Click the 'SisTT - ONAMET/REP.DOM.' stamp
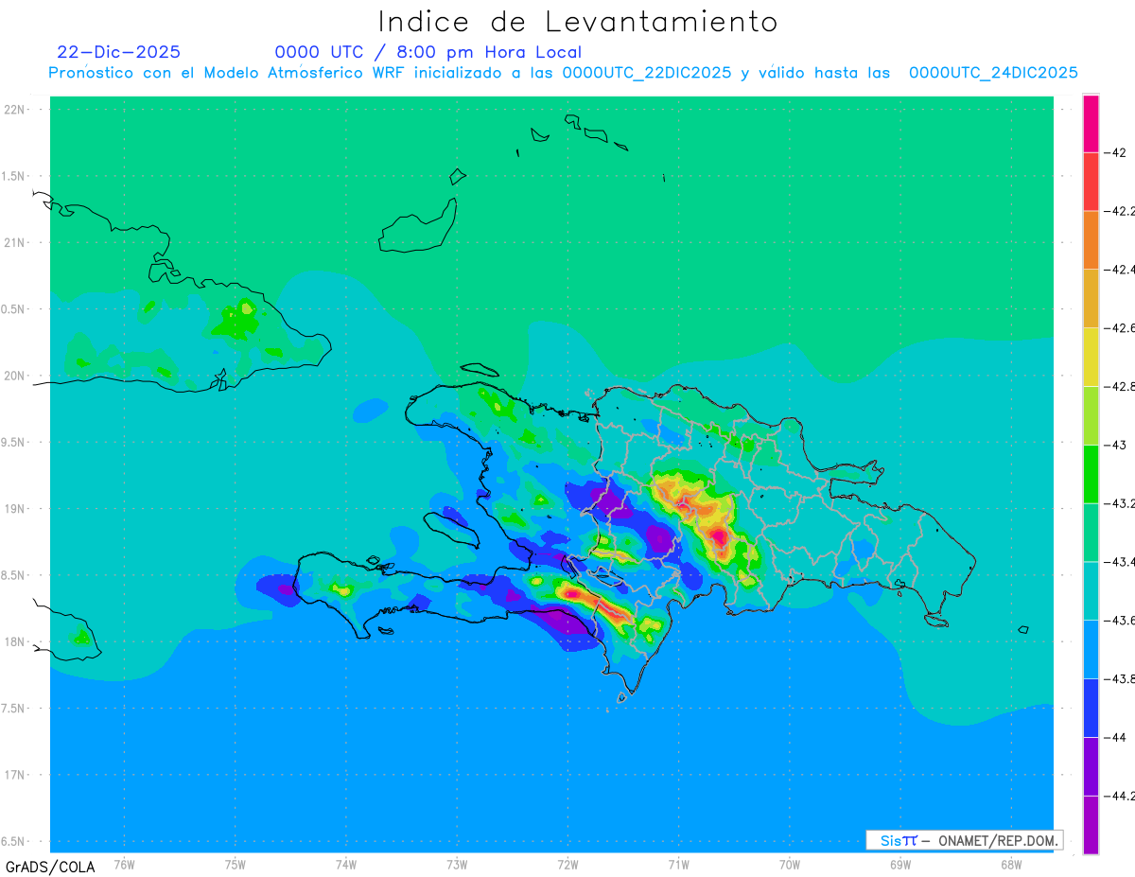Viewport: 1135px width, 877px height. (x=964, y=840)
